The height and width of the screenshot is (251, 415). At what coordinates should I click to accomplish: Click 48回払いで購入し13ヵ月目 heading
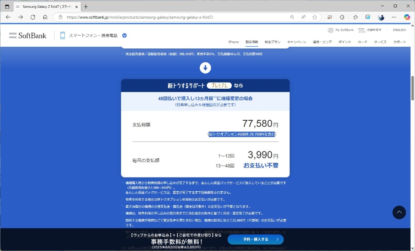click(205, 99)
